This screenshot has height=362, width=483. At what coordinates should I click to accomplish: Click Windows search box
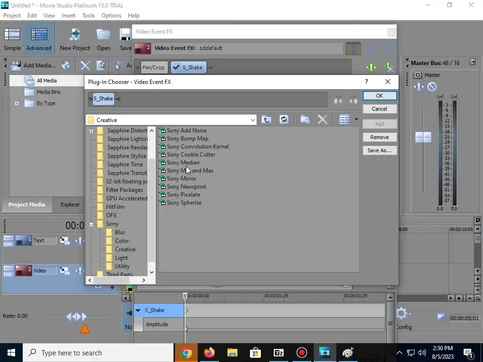99,353
